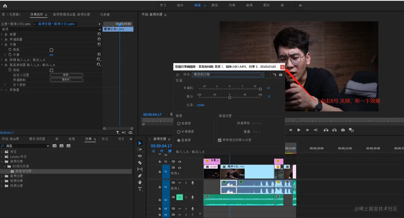Reset the 降噪 effect
Image resolution: width=404 pixels, height=218 pixels.
[x=99, y=59]
